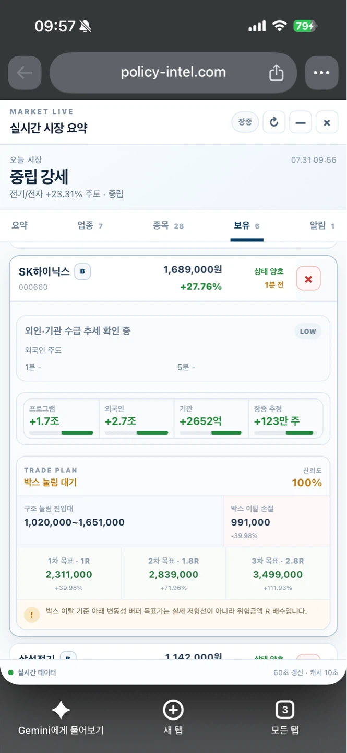Open the three-dots browser menu
Screen dimensions: 347x753
click(x=321, y=73)
